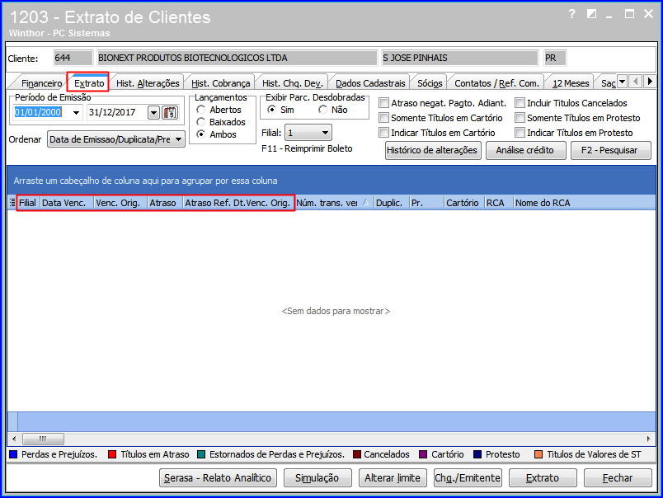Click the purple Cartório swatch
663x498 pixels.
pos(423,454)
